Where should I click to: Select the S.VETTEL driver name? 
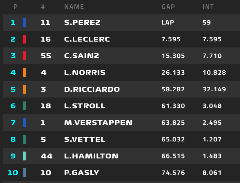[85, 139]
